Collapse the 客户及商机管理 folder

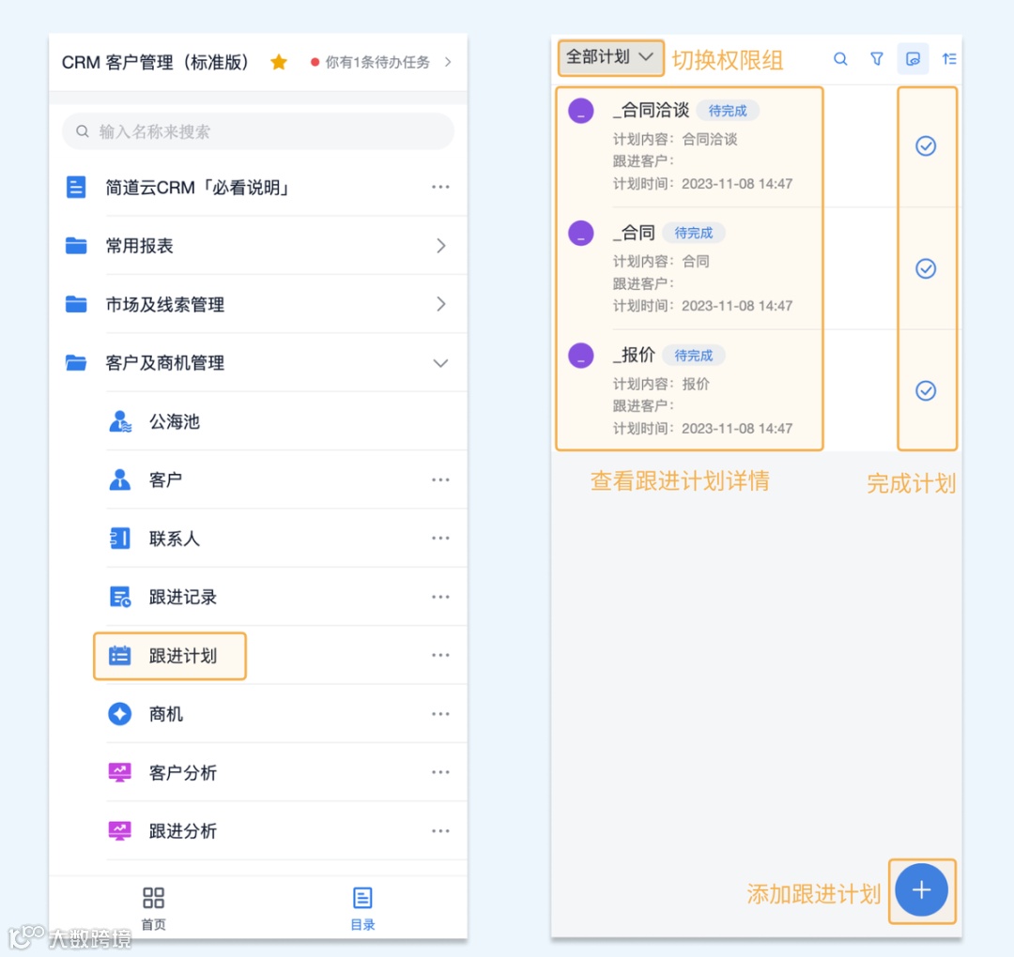[x=258, y=363]
